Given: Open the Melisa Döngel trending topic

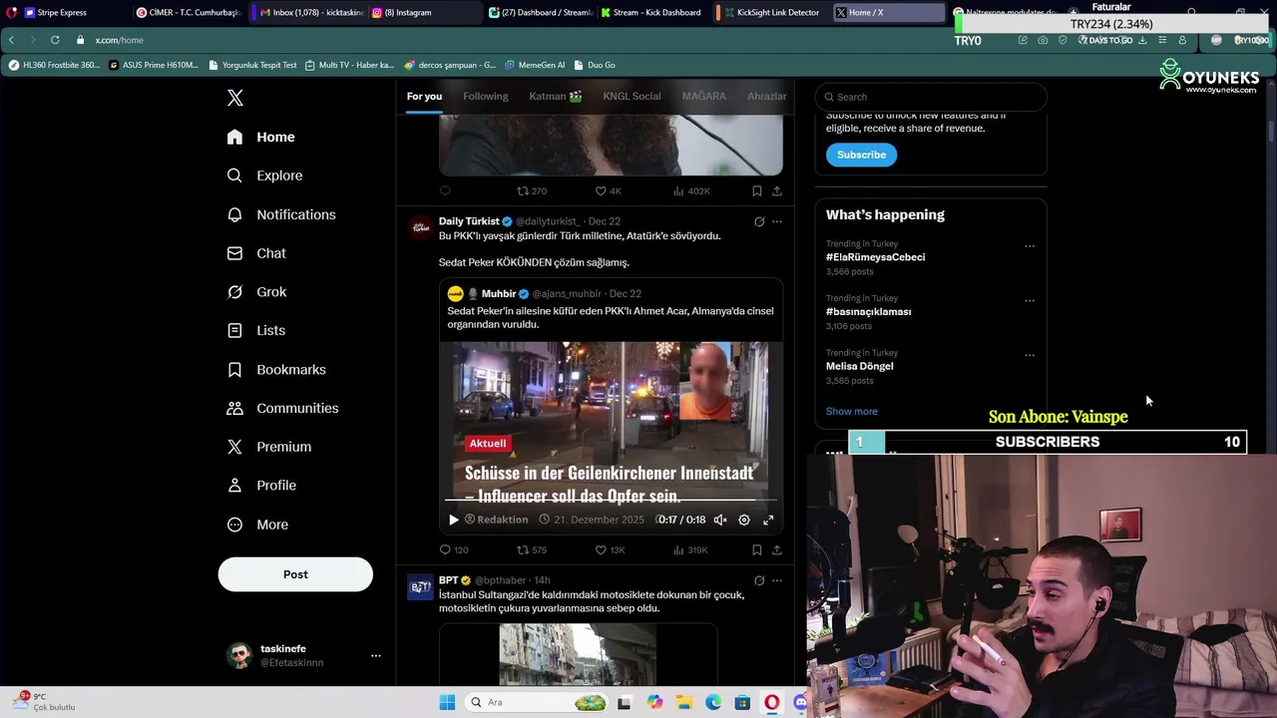Looking at the screenshot, I should pyautogui.click(x=860, y=366).
